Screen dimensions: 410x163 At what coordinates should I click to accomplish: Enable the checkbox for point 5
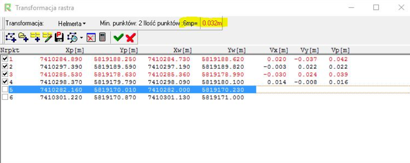tap(4, 89)
